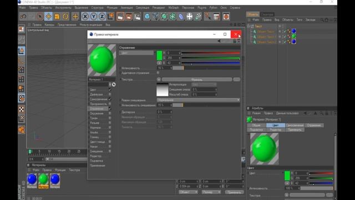Viewport: 355px width, 200px height.
Task: Select the Move tool in toolbar
Action: [48, 16]
